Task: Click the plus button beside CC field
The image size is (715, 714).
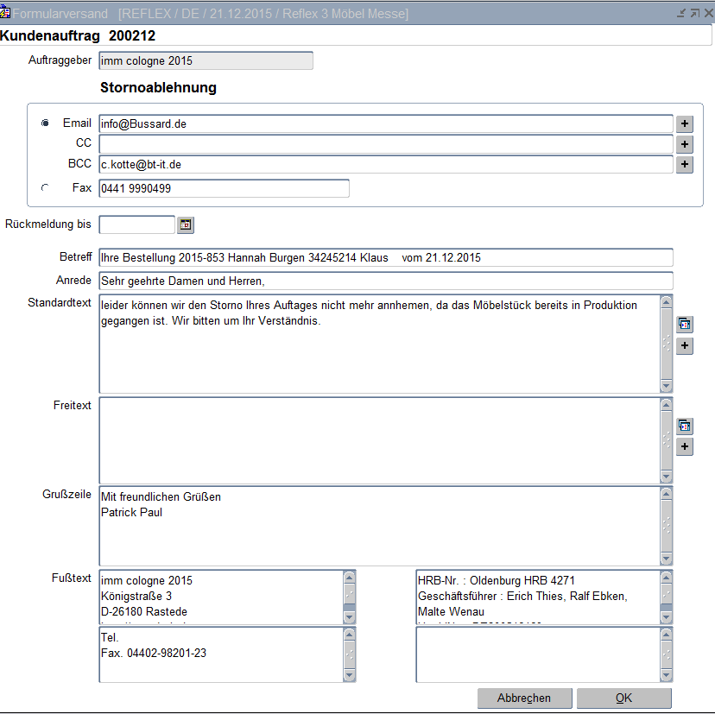Action: tap(684, 144)
